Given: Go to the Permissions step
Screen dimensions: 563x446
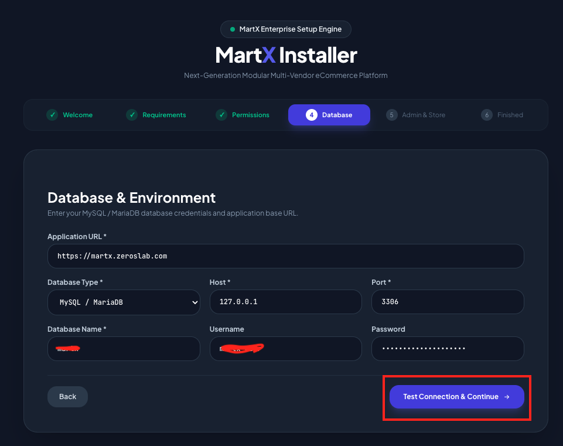Looking at the screenshot, I should point(243,115).
